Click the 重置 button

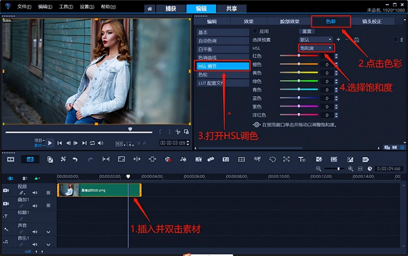(307, 31)
